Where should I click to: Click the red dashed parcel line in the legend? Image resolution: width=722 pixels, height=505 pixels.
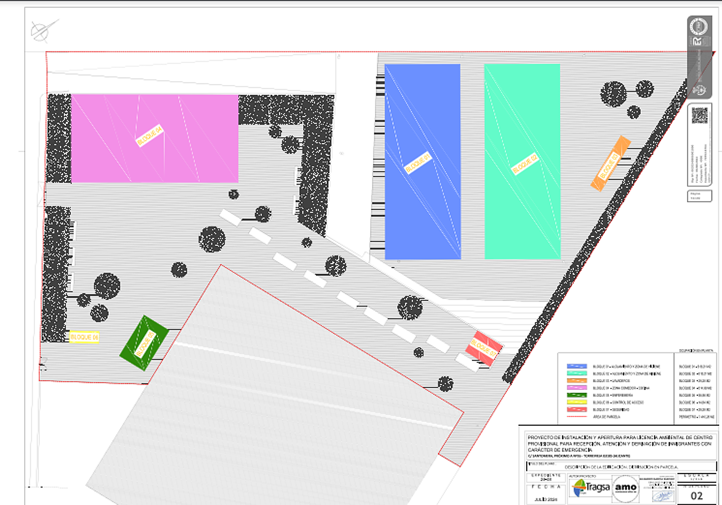tap(576, 417)
